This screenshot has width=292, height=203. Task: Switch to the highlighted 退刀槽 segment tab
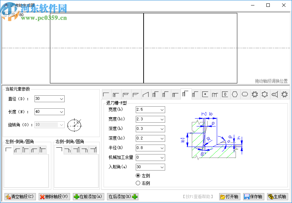point(186,94)
